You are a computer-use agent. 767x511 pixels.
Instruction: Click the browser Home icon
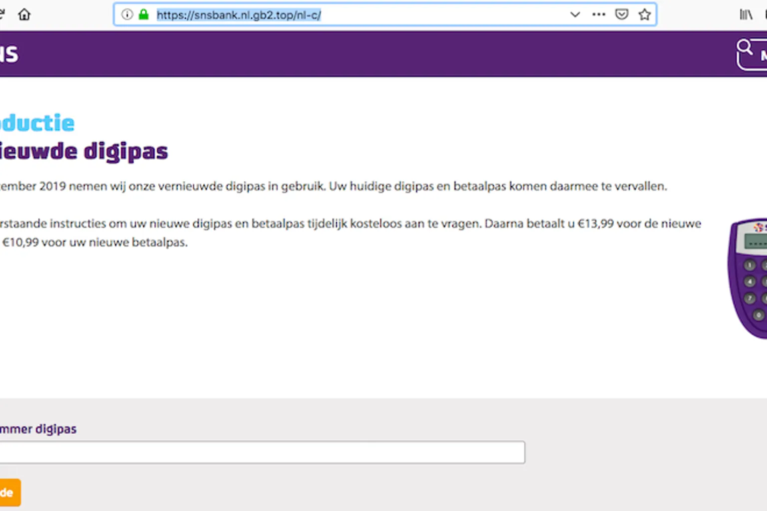24,14
